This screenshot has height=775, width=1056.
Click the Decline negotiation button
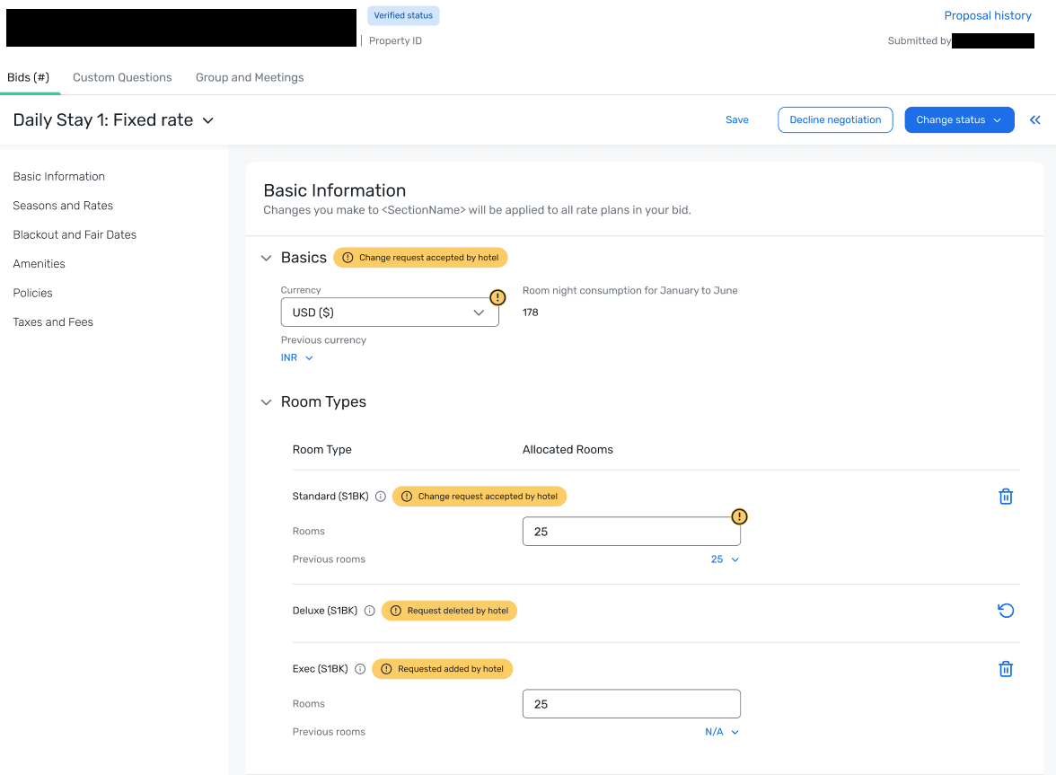[x=835, y=119]
